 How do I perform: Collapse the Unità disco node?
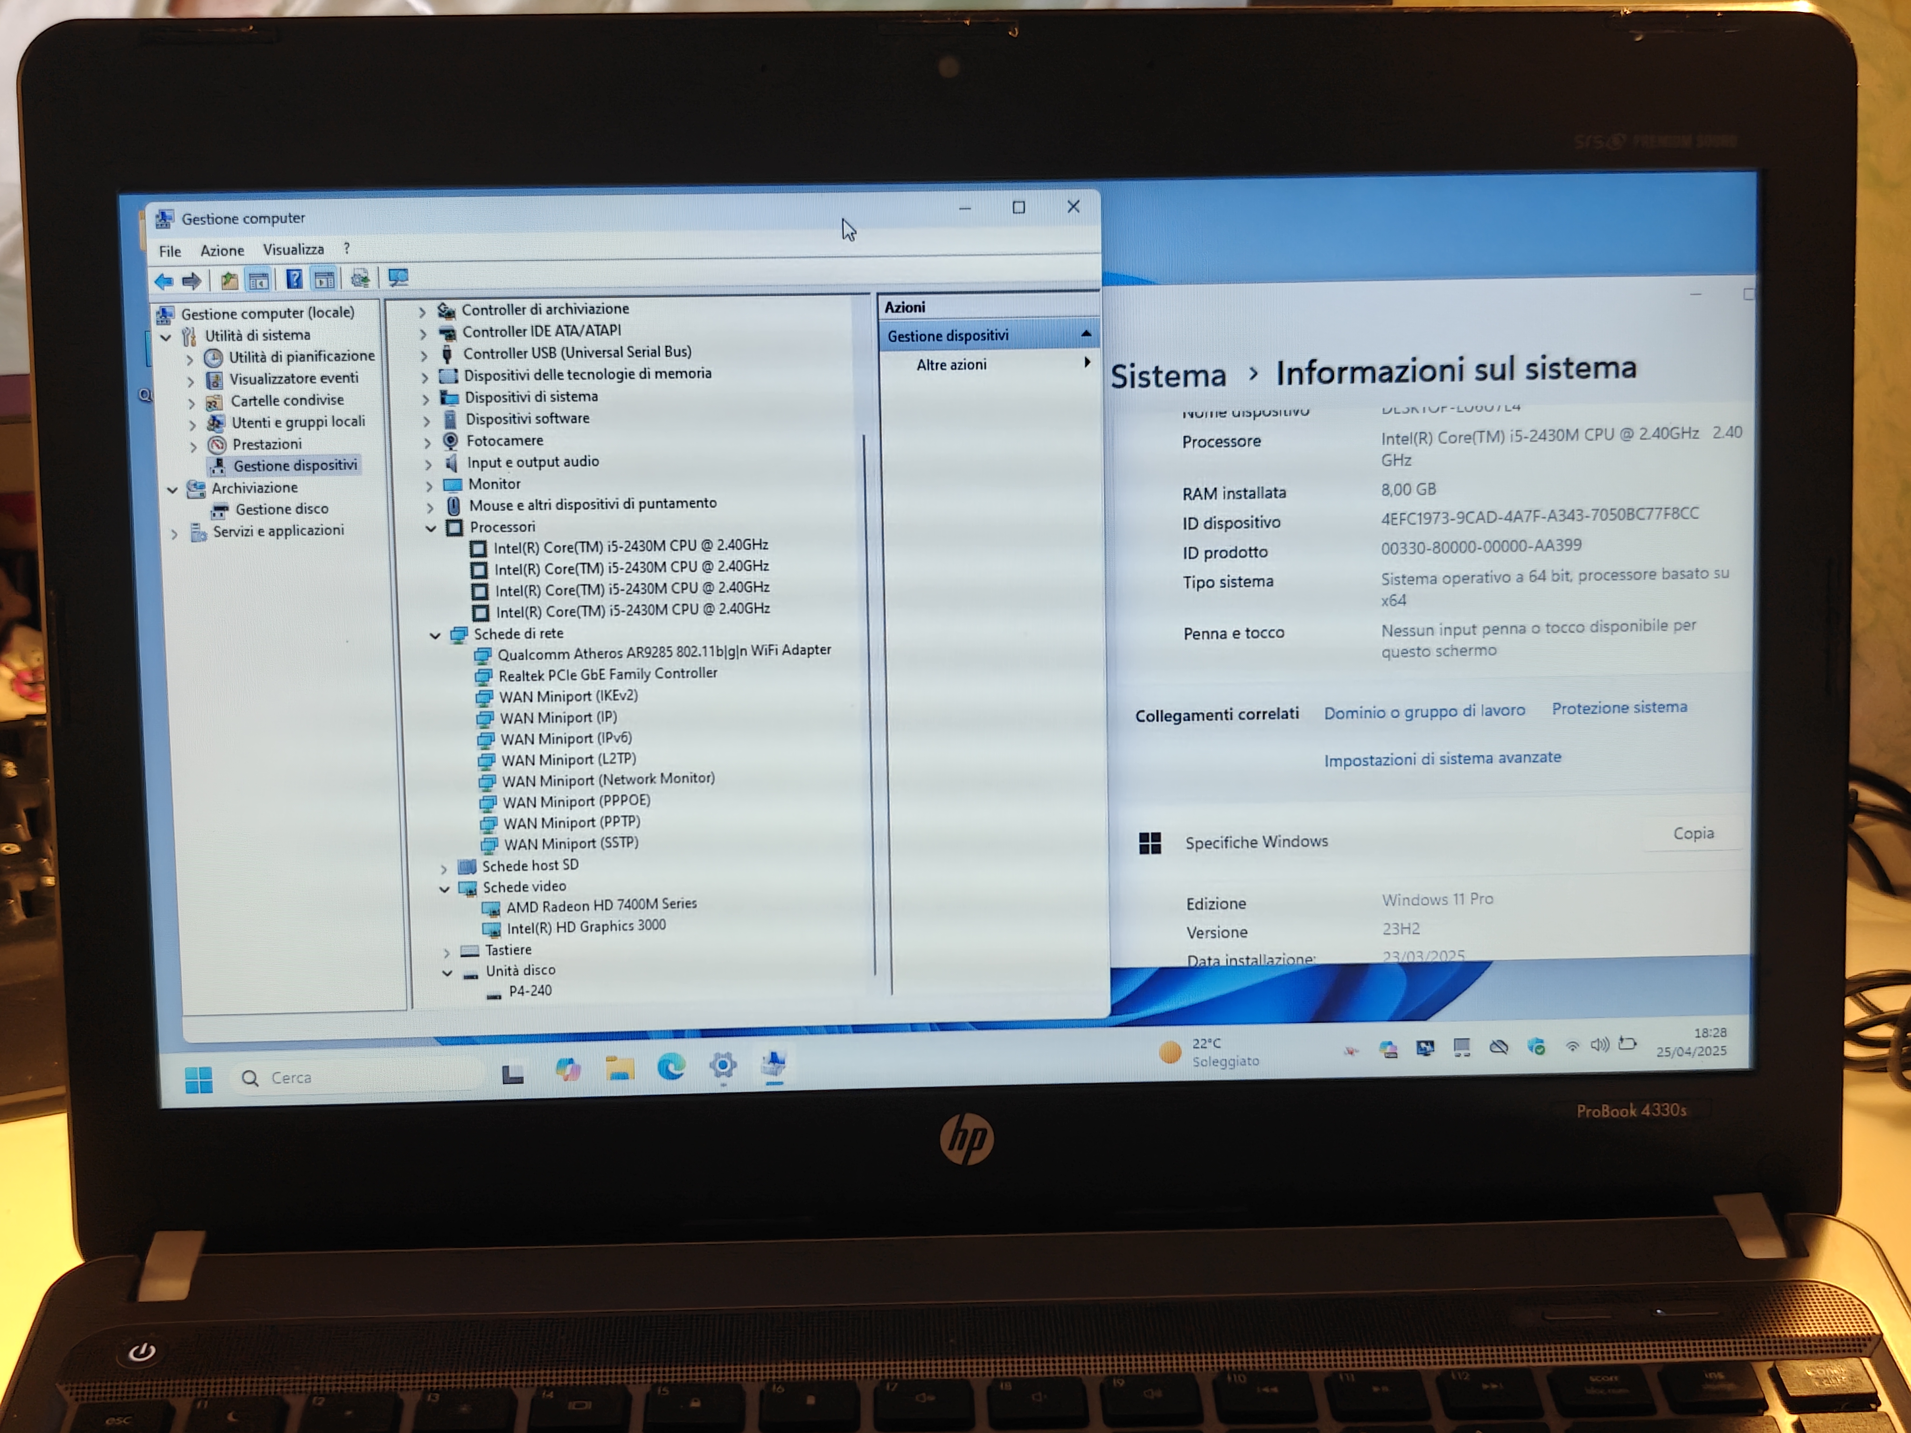[446, 973]
